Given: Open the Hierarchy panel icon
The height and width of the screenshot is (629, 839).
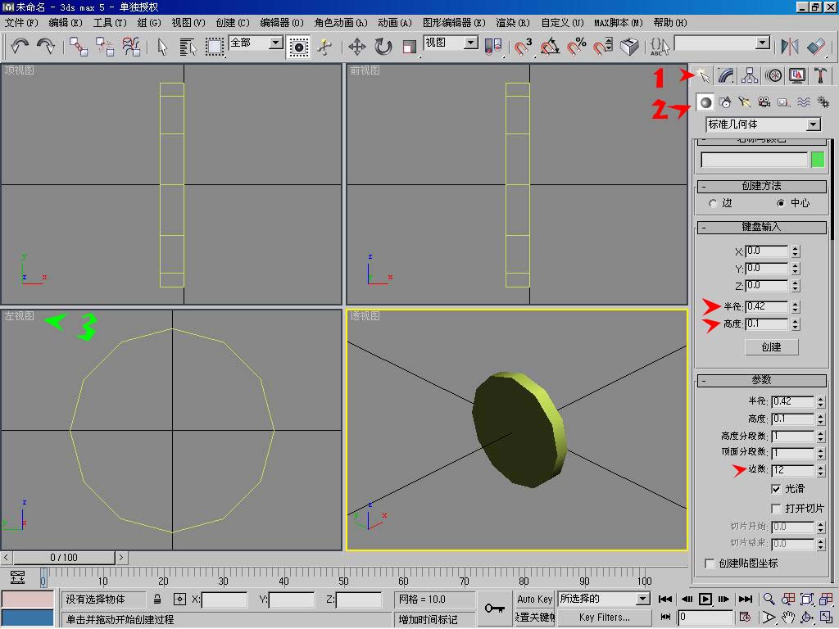Looking at the screenshot, I should (750, 75).
